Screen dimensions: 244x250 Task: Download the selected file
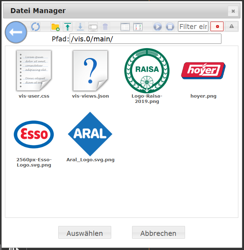[x=80, y=27]
